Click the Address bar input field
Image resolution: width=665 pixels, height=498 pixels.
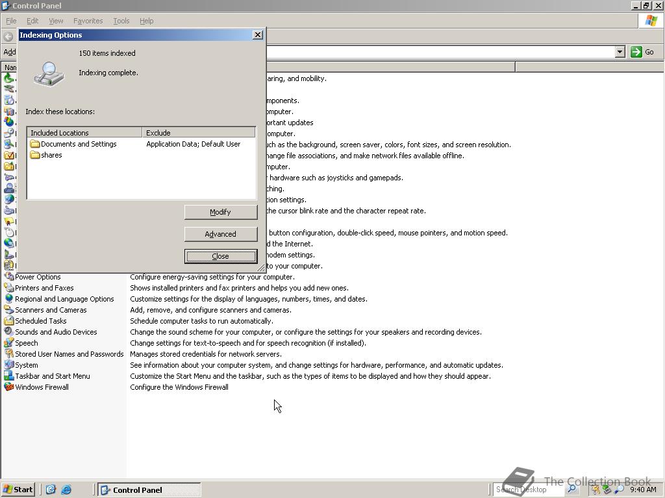[x=441, y=52]
